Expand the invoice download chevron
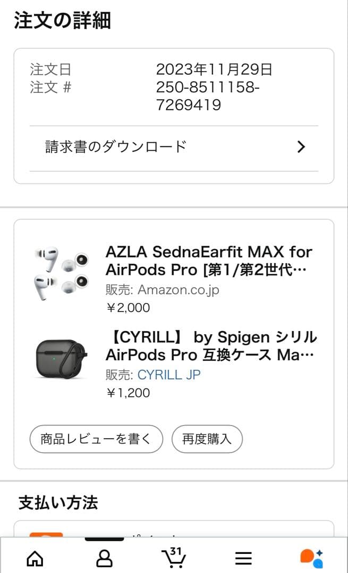Image resolution: width=348 pixels, height=573 pixels. click(x=301, y=146)
